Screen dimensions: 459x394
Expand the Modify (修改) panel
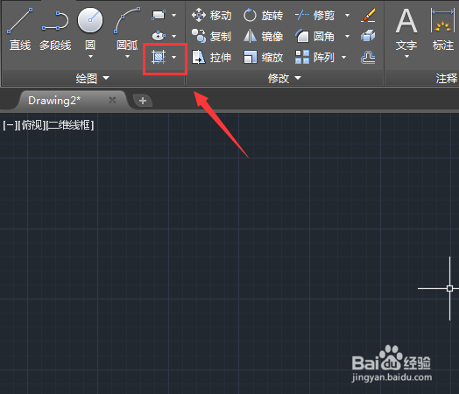(285, 79)
